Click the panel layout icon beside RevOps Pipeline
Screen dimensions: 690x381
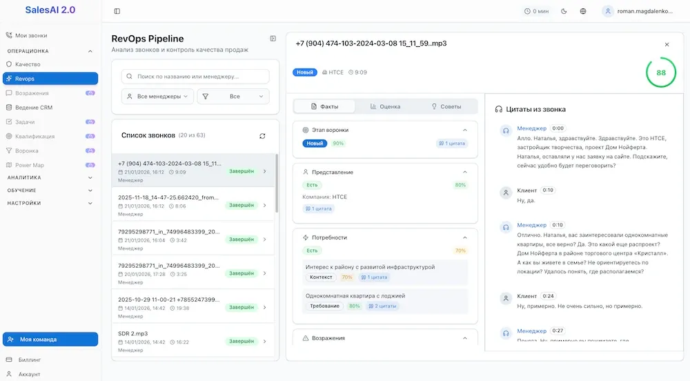click(273, 39)
